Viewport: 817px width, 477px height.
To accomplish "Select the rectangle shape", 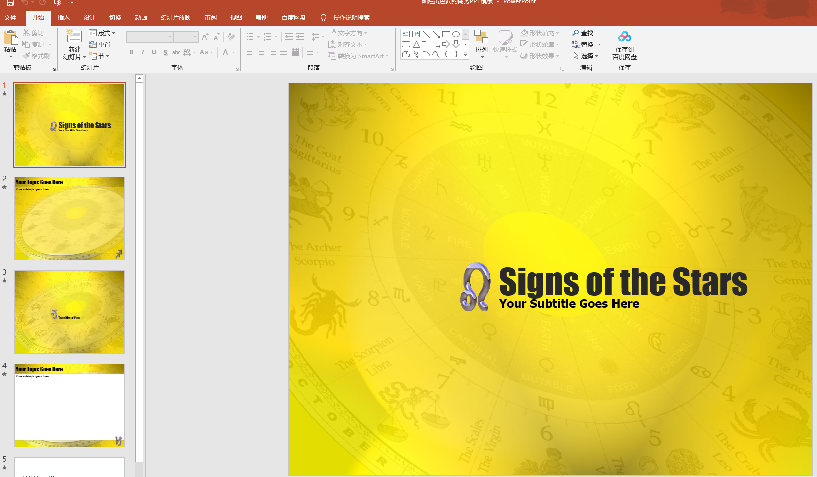I will point(446,34).
